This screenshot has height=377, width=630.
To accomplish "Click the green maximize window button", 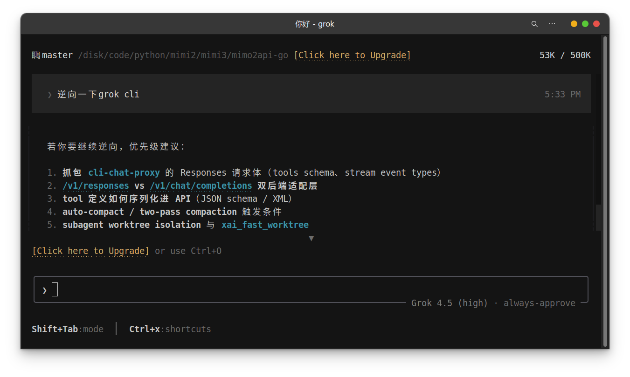I will coord(585,24).
